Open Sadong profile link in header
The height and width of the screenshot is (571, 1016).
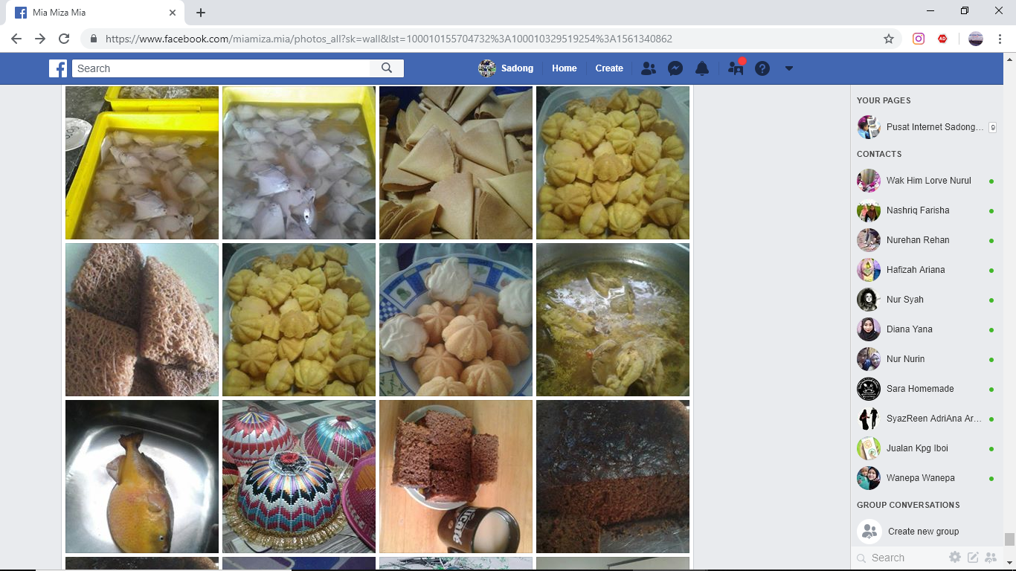point(507,68)
